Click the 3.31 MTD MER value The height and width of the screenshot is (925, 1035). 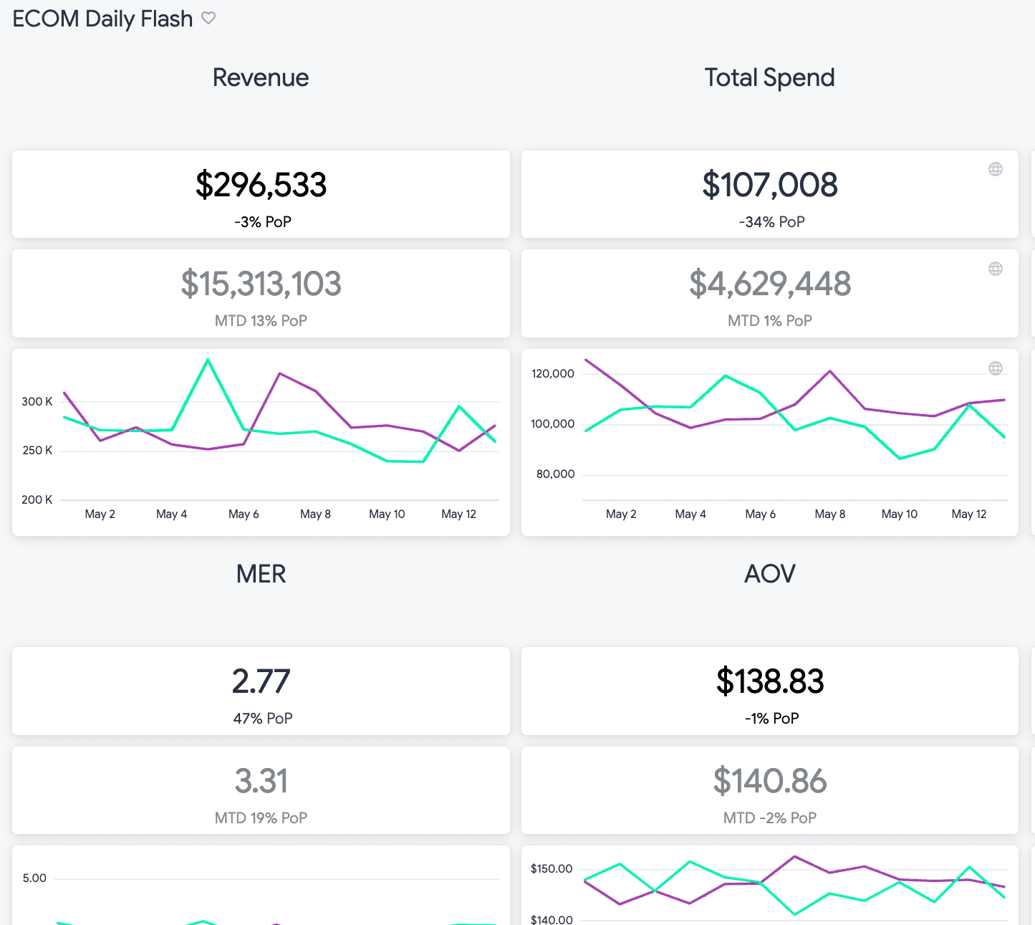point(261,781)
